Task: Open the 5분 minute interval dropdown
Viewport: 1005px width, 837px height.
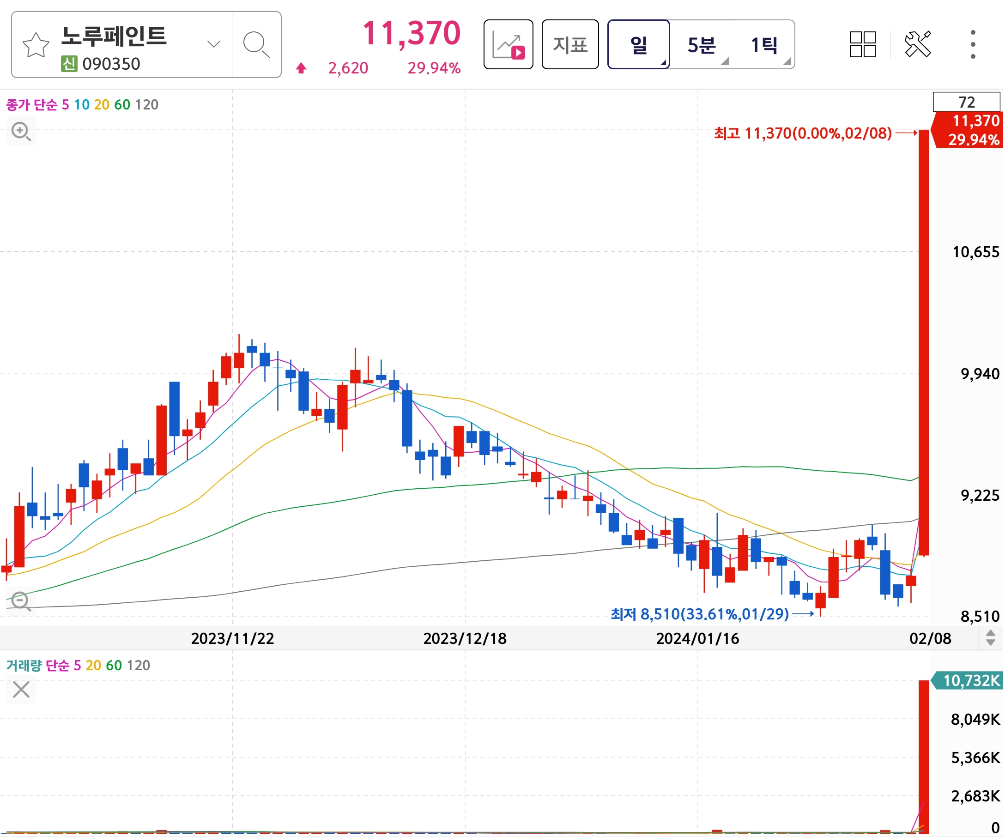Action: (x=702, y=45)
